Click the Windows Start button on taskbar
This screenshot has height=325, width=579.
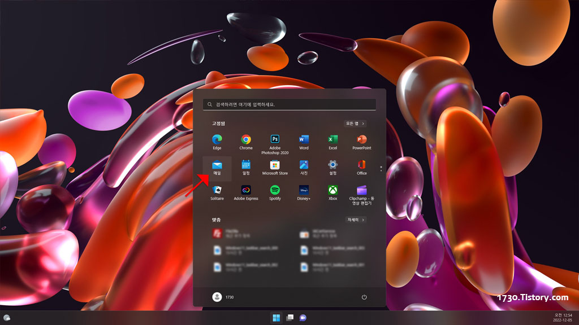pos(276,318)
